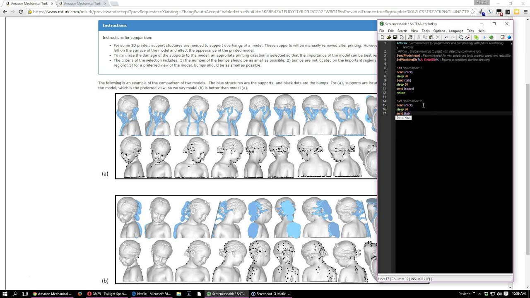
Task: Open Task View on taskbar
Action: click(25, 294)
